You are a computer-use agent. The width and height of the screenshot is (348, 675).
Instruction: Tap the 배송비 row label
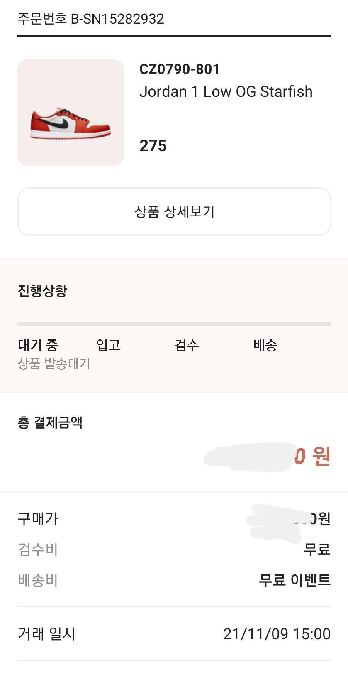coord(38,580)
